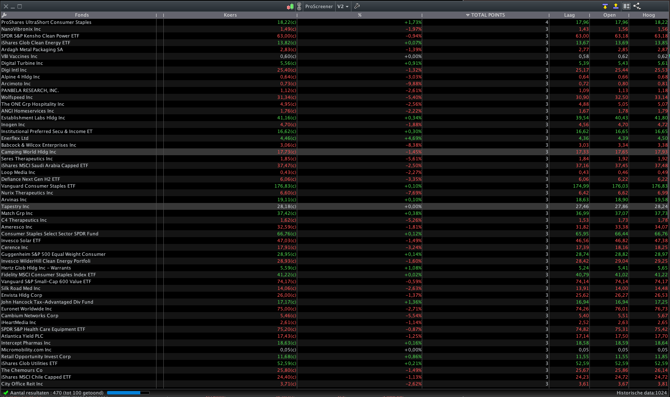Screen dimensions: 670x397
Task: Click the yellow down-arrow icon
Action: (605, 6)
